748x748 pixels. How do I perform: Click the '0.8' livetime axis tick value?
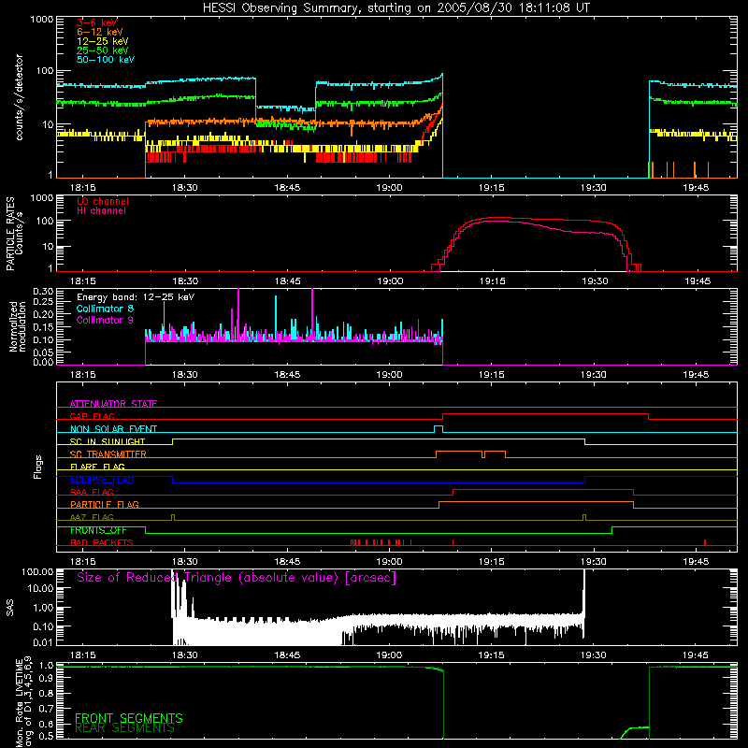[46, 694]
